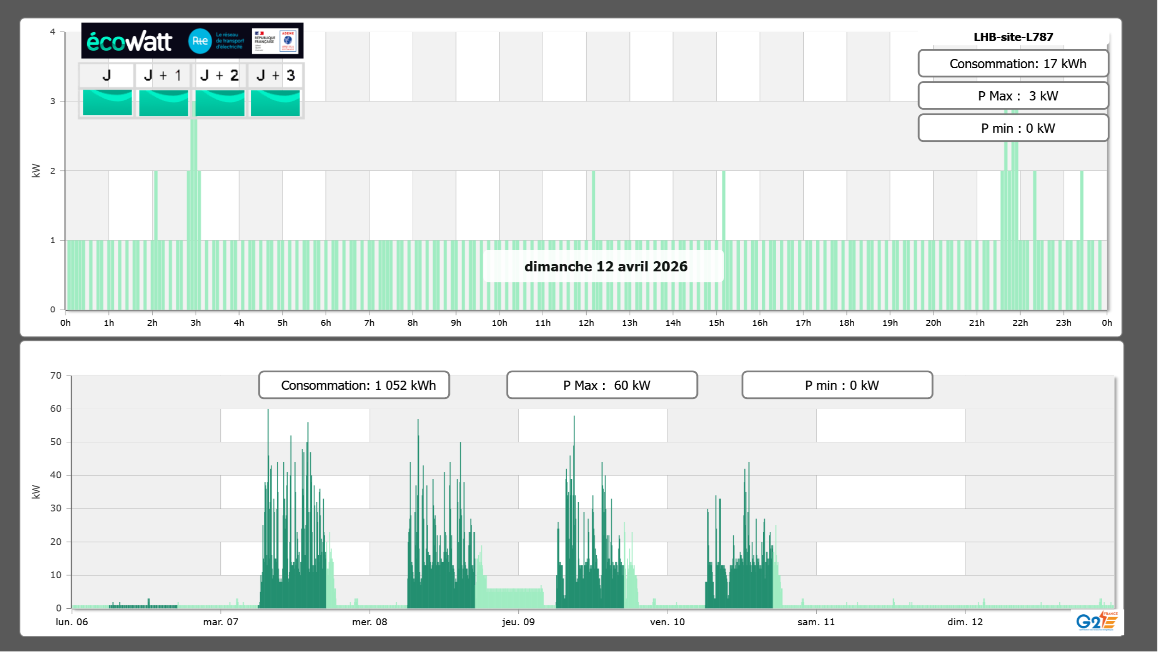Click the écowatt logo

click(x=129, y=41)
